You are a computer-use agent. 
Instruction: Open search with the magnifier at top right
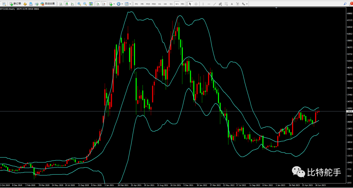tap(345, 4)
